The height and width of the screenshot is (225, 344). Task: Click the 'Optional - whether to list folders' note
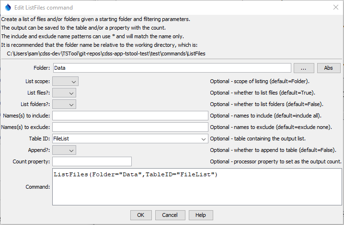pos(266,104)
